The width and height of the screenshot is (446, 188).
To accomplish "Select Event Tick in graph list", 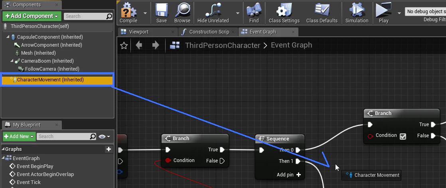I will [28, 182].
